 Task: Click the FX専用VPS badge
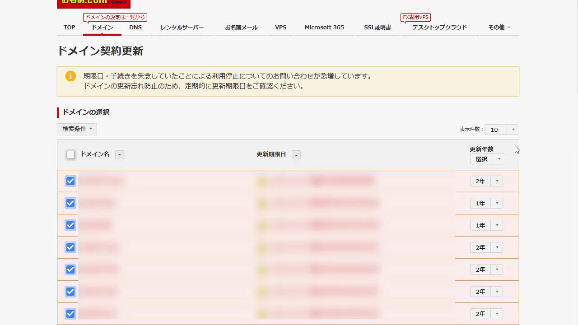(x=415, y=18)
